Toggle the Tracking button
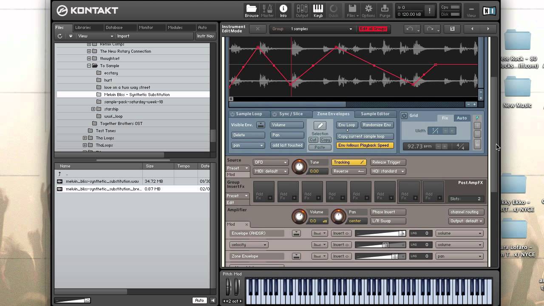 [x=349, y=162]
